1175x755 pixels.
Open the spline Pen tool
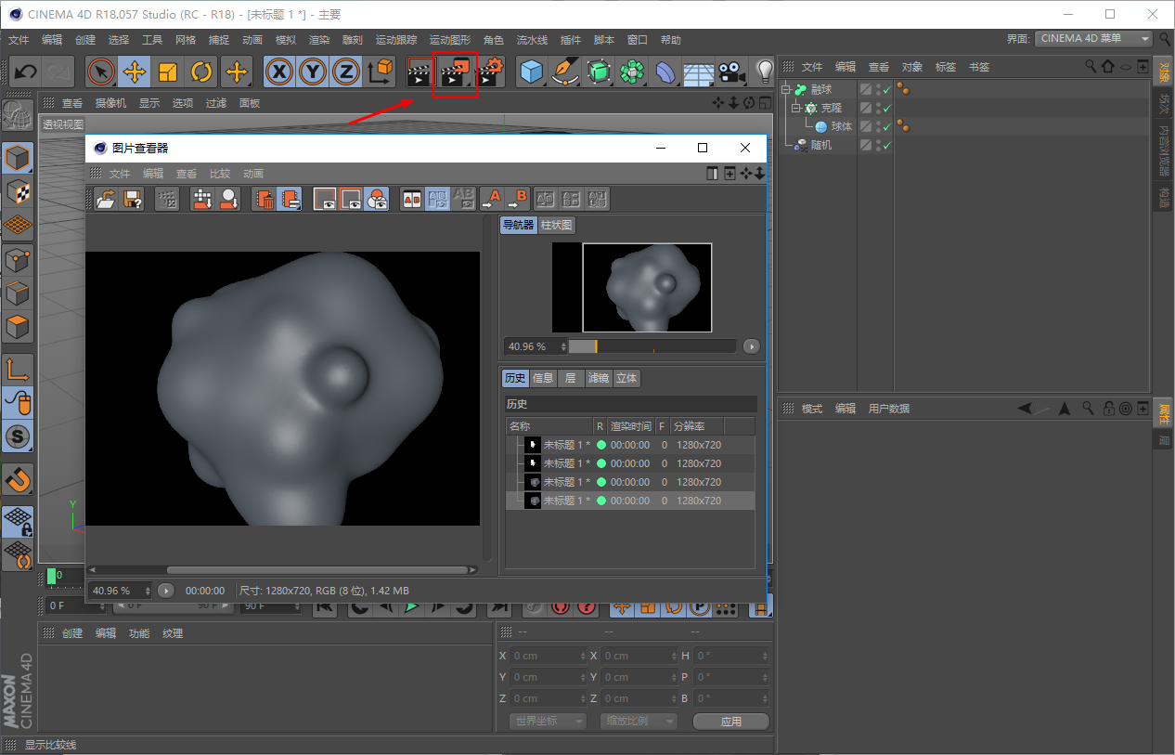pos(564,72)
